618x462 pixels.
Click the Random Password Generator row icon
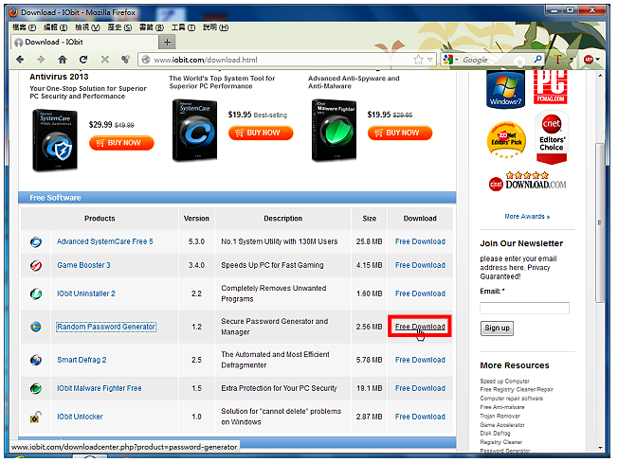(x=36, y=327)
